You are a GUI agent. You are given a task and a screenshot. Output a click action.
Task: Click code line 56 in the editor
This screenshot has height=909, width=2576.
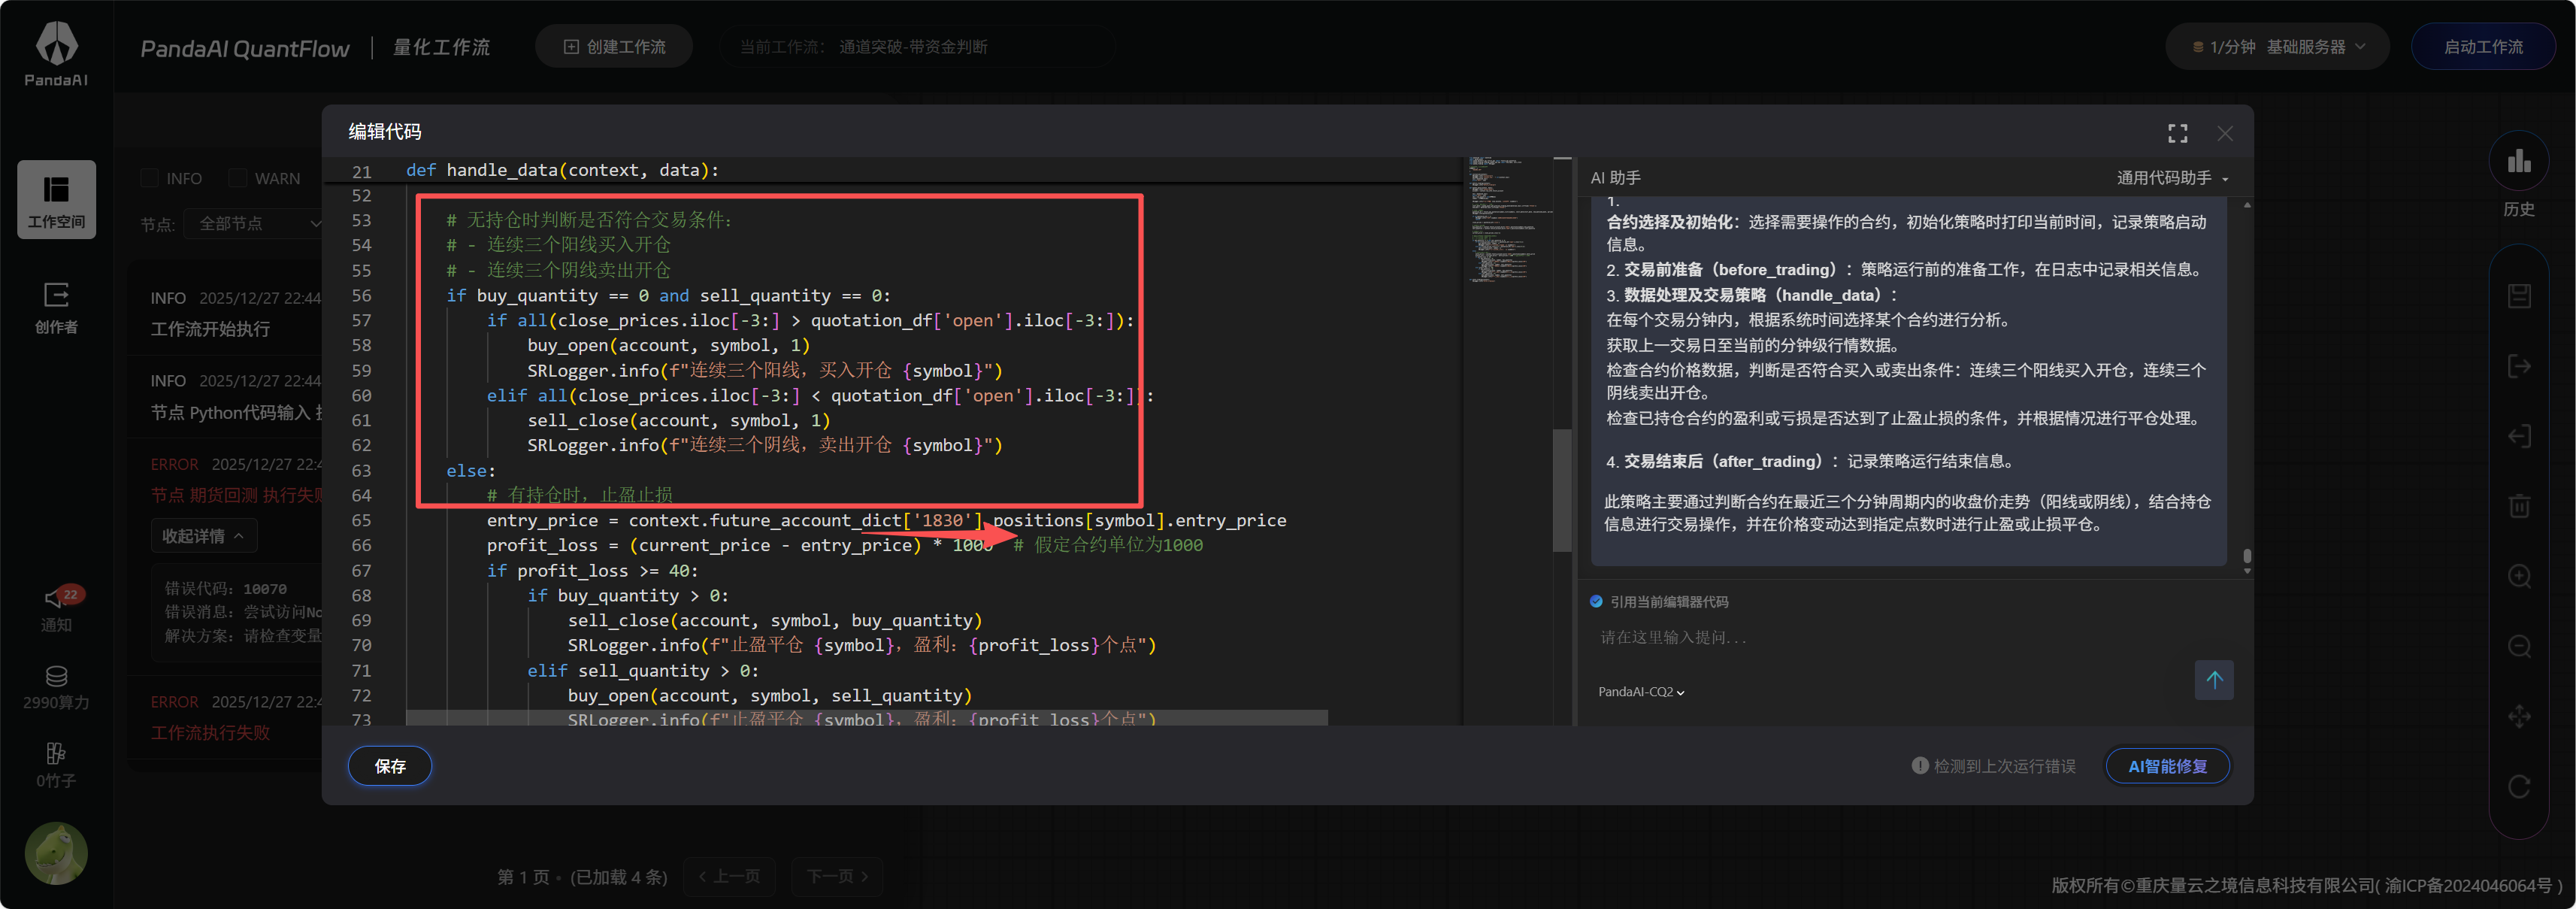point(668,296)
